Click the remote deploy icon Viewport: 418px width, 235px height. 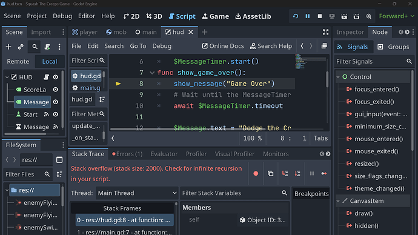coord(332,16)
